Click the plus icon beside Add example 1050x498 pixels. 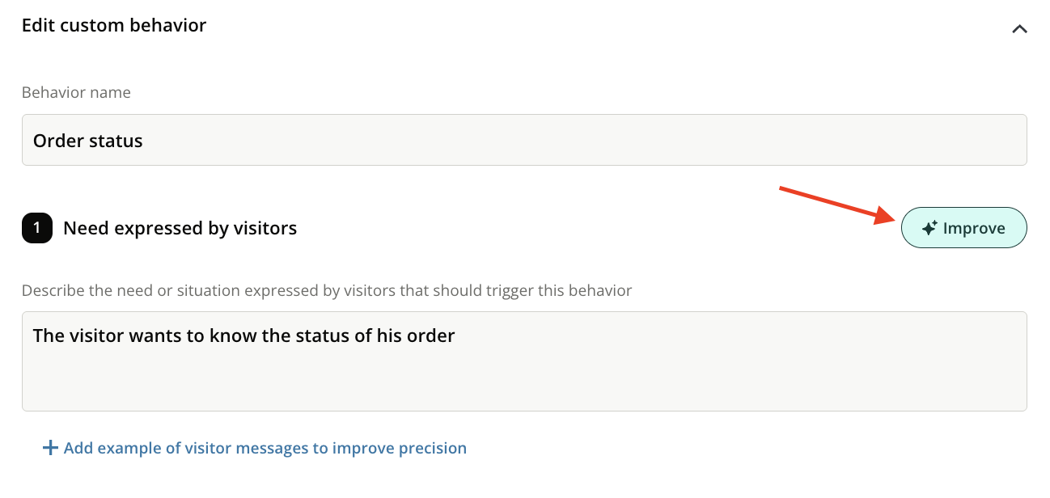tap(50, 448)
